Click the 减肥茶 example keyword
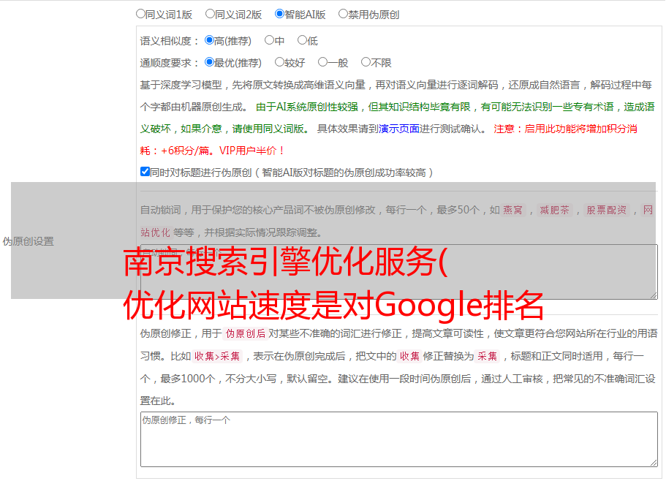The width and height of the screenshot is (666, 481). (555, 210)
